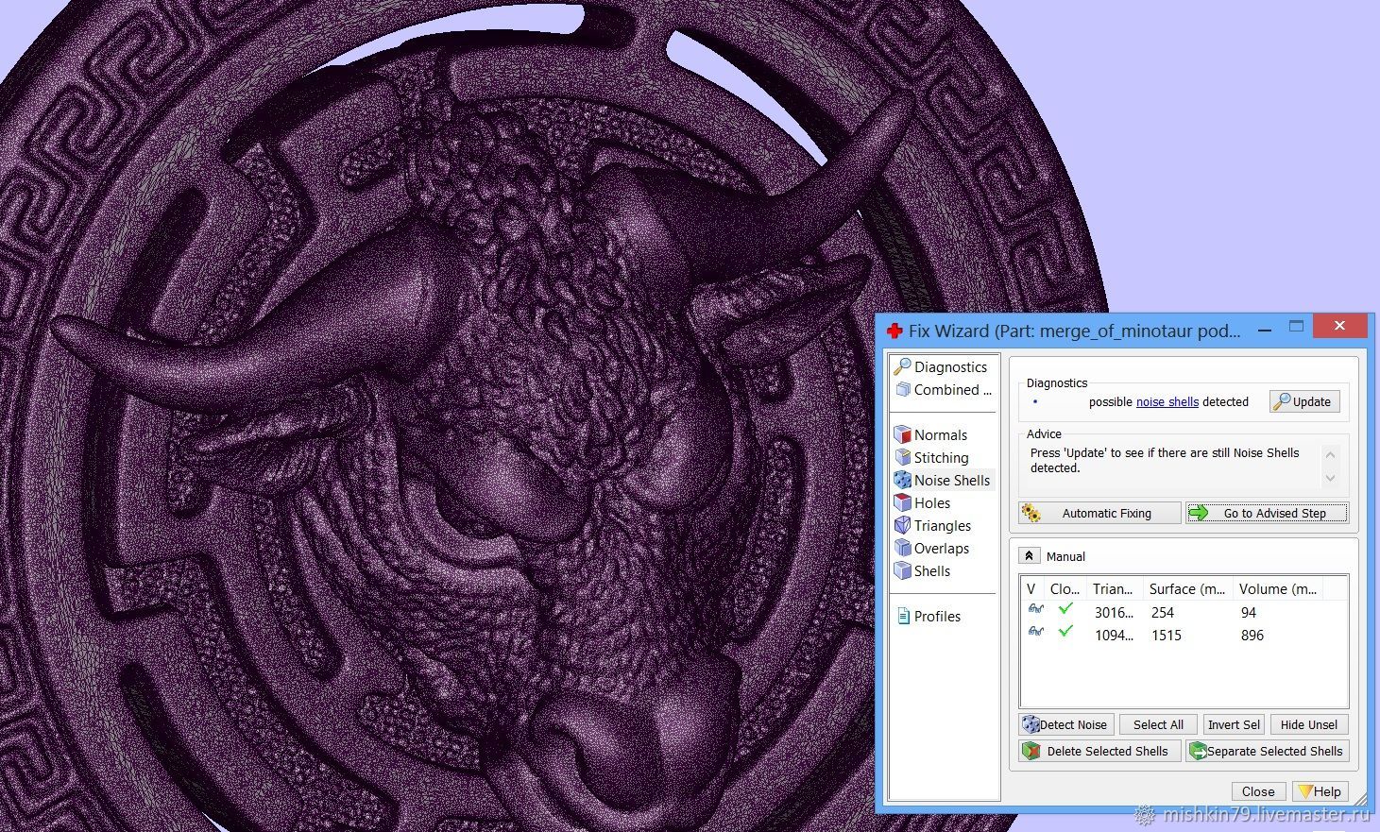1380x832 pixels.
Task: Collapse the Manual section
Action: [1029, 556]
